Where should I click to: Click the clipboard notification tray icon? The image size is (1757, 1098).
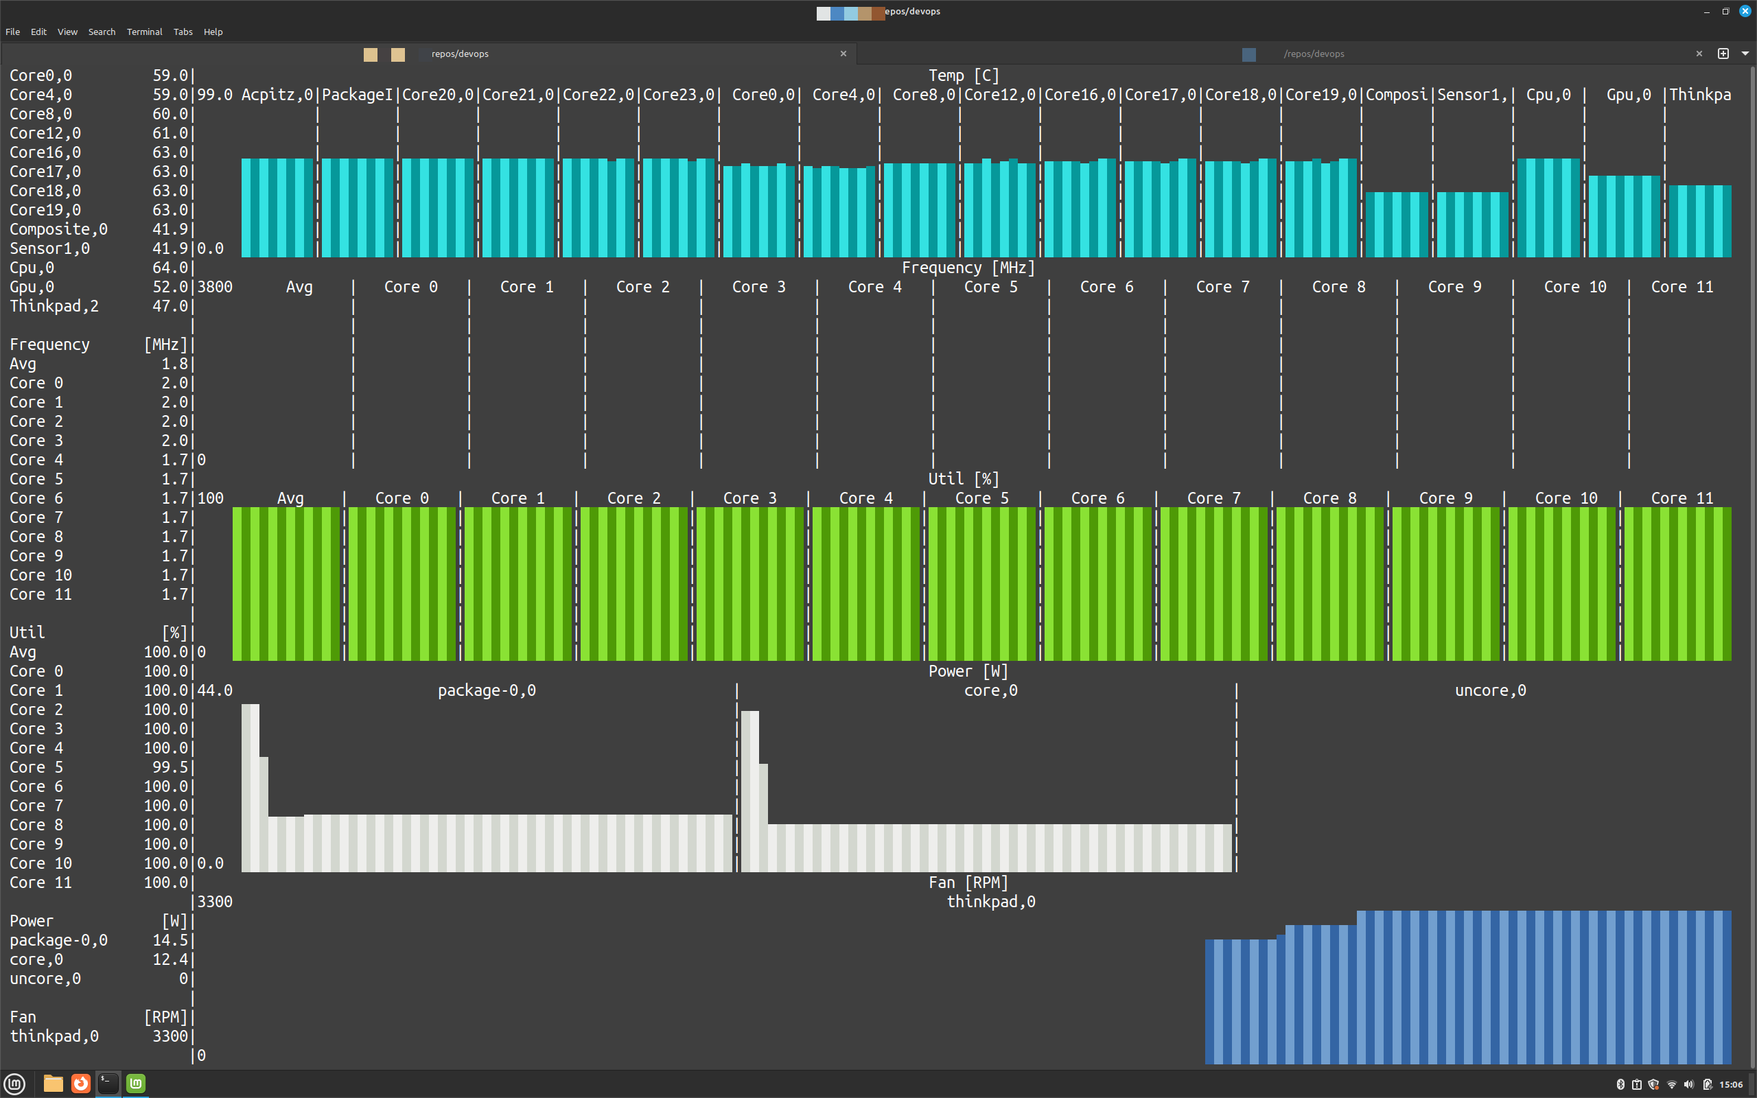[x=1636, y=1084]
